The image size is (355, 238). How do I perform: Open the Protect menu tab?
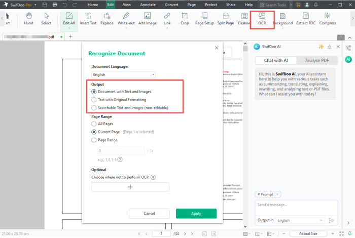[x=211, y=5]
